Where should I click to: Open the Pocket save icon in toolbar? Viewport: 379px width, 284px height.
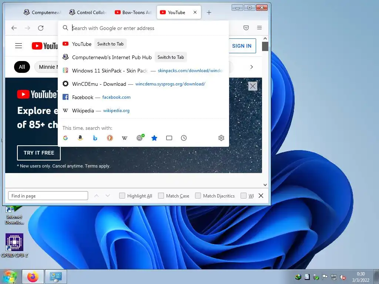(x=246, y=28)
